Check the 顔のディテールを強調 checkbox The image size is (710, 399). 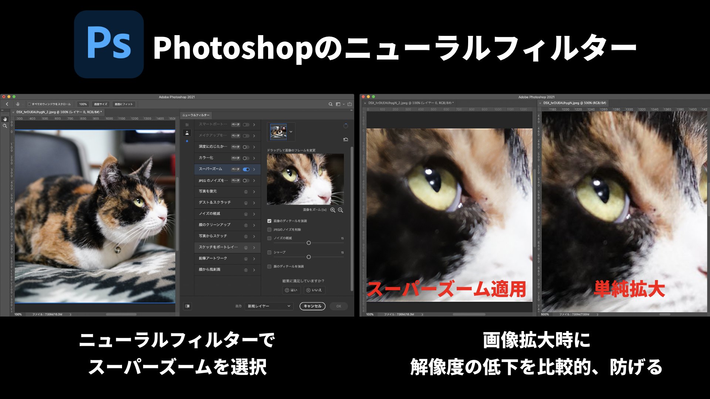(269, 266)
